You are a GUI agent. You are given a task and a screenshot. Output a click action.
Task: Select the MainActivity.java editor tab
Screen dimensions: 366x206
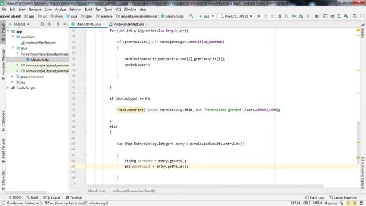tap(88, 24)
